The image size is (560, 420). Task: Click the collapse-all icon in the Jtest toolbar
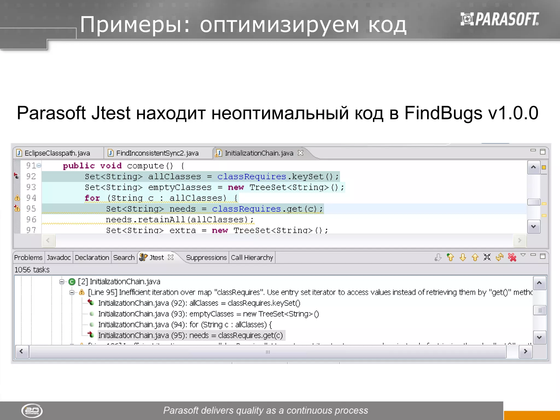487,257
